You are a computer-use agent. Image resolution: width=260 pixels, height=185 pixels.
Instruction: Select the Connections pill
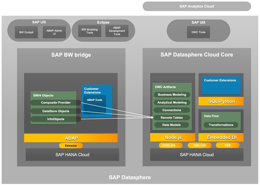pyautogui.click(x=172, y=110)
